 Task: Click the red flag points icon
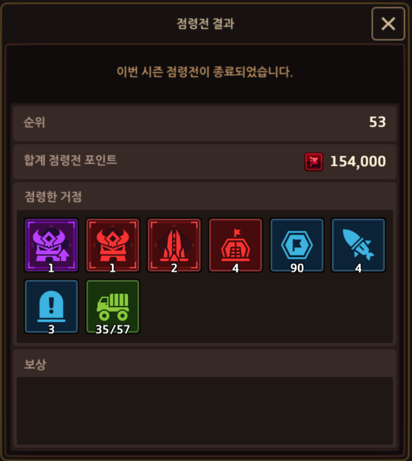[x=314, y=162]
